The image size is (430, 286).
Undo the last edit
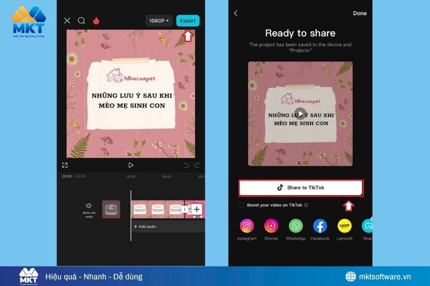pos(186,164)
